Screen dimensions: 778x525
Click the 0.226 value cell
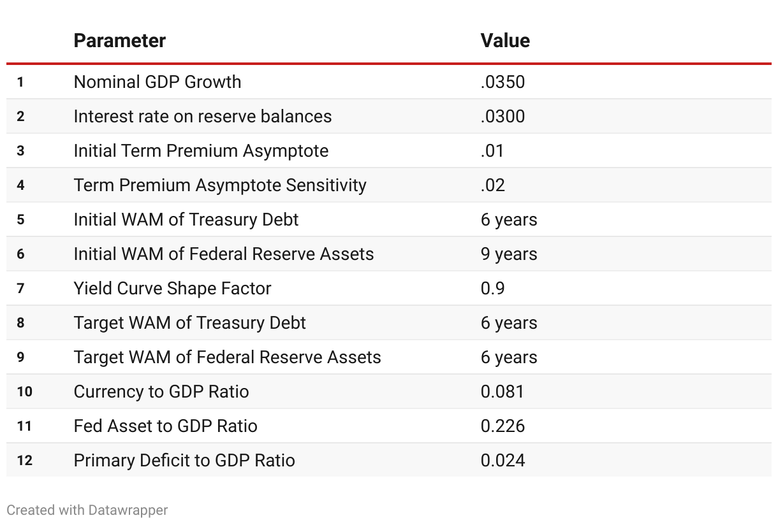pos(503,426)
